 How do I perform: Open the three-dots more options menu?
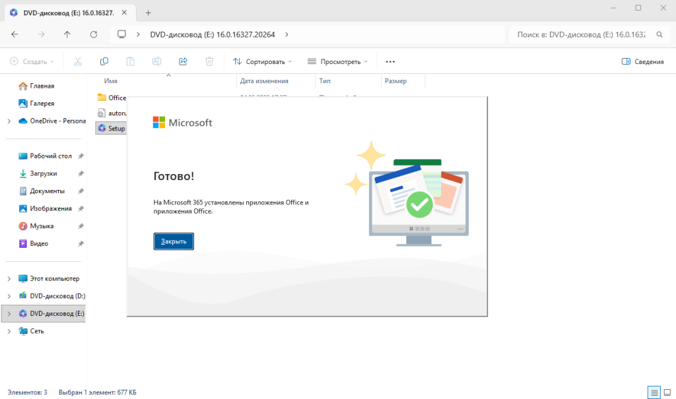(390, 61)
